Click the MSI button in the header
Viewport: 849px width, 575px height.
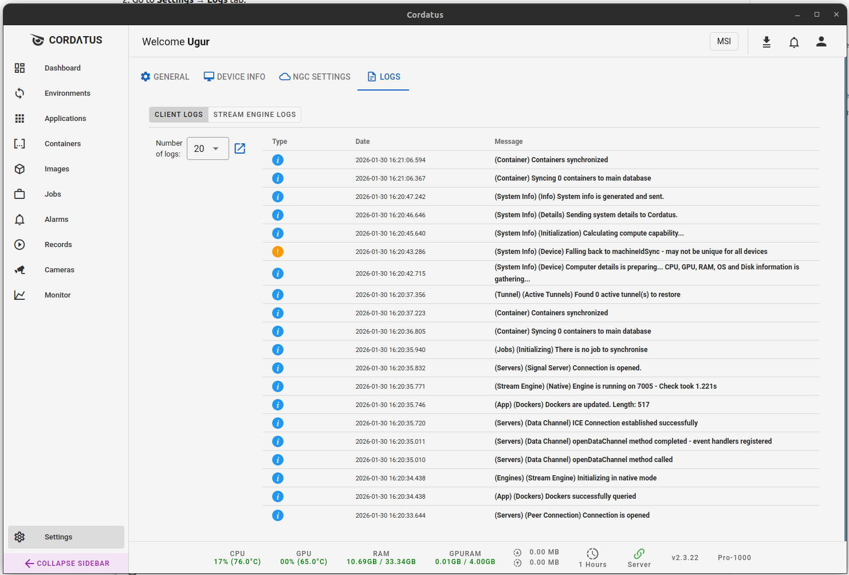[x=724, y=41]
